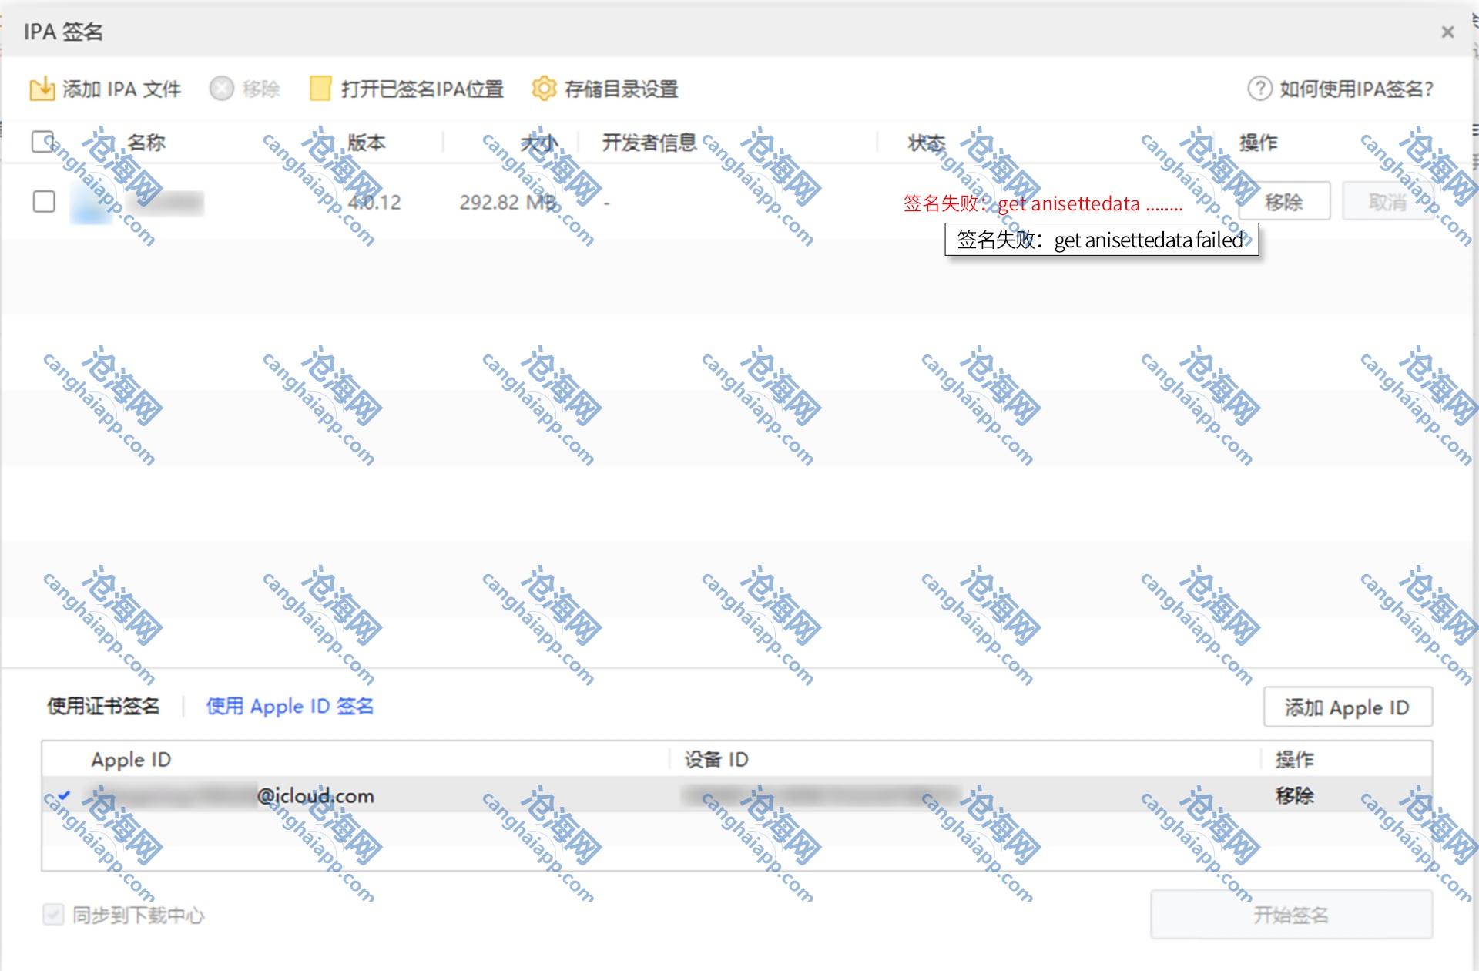Image resolution: width=1479 pixels, height=971 pixels.
Task: Click the question mark help icon
Action: 1259,89
